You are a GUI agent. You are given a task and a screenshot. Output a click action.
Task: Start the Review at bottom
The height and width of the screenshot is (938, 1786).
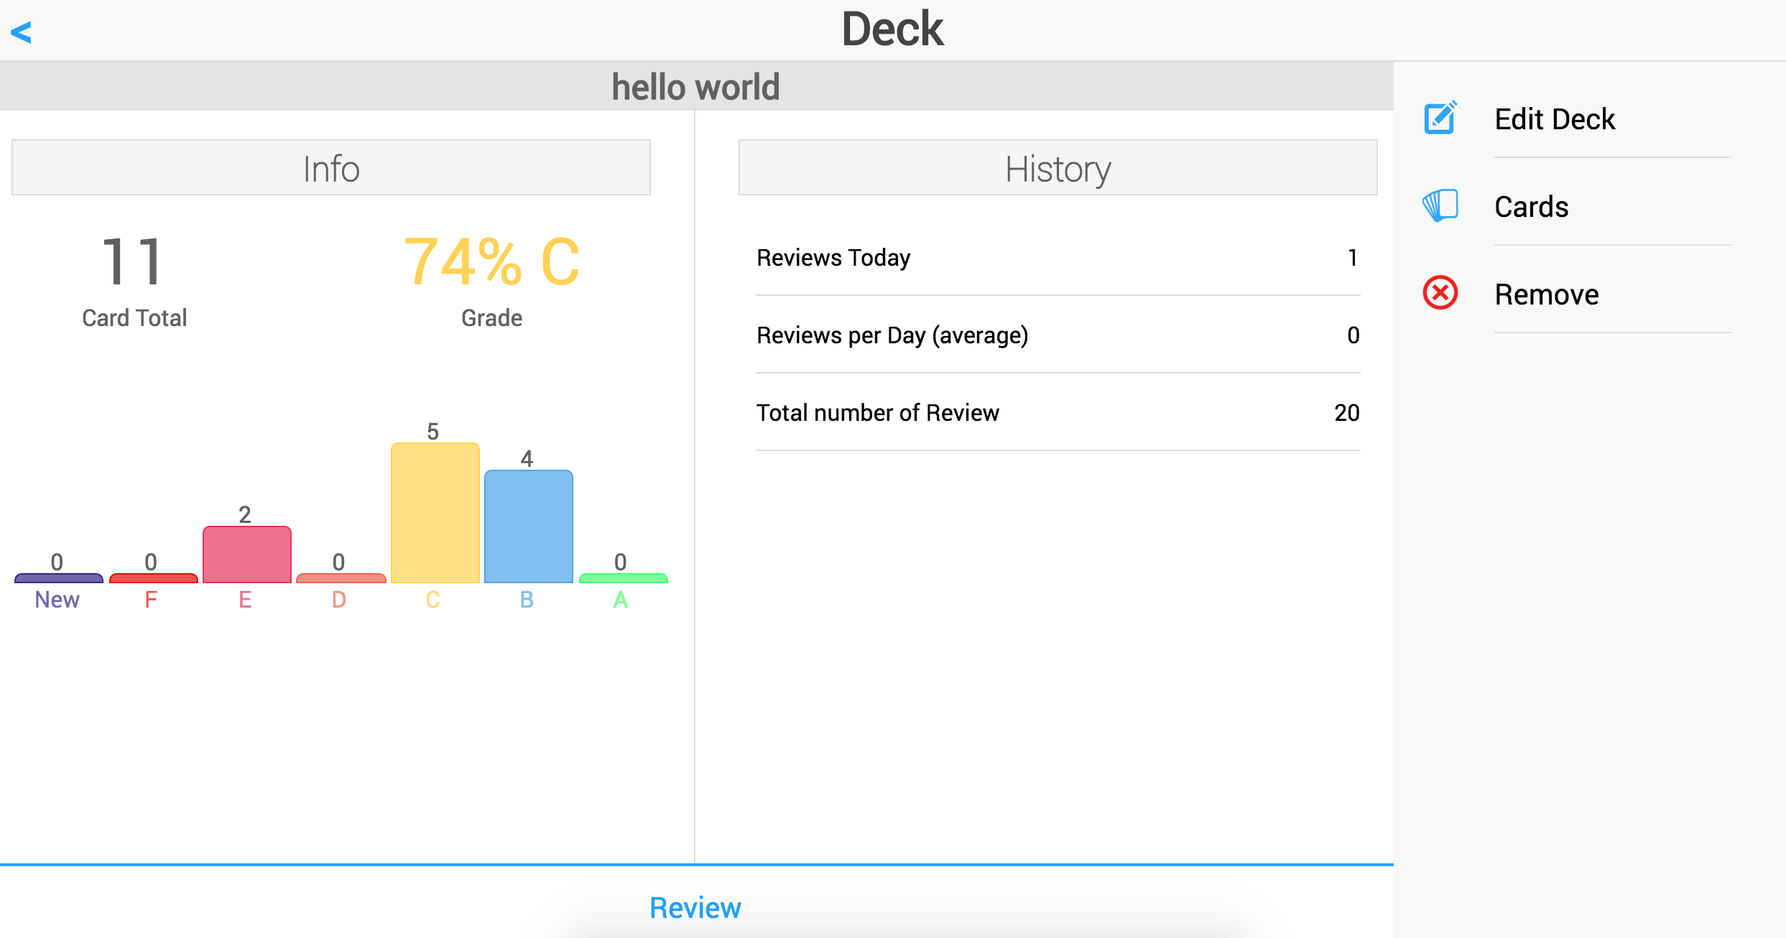click(x=695, y=907)
